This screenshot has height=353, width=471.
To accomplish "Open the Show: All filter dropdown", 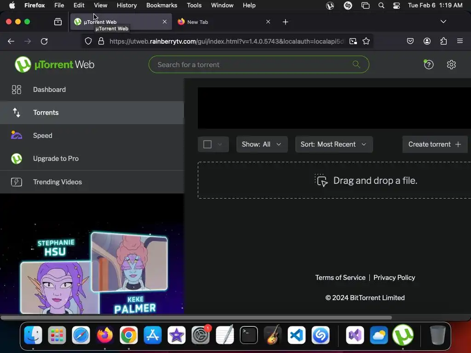I will 262,144.
